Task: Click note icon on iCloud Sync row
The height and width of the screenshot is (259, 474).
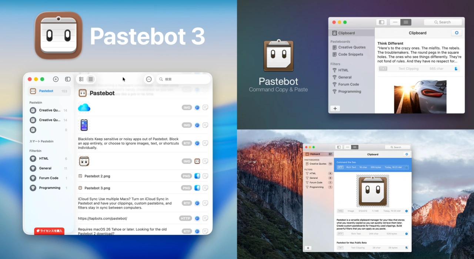Action: tap(205, 203)
